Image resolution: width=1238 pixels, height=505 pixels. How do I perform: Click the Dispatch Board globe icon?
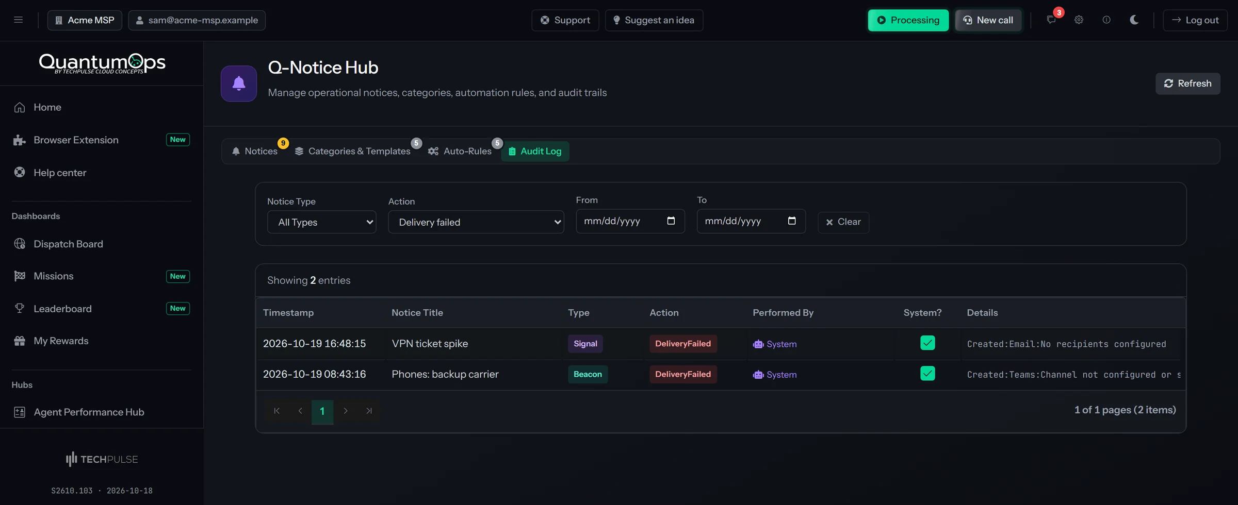click(20, 244)
